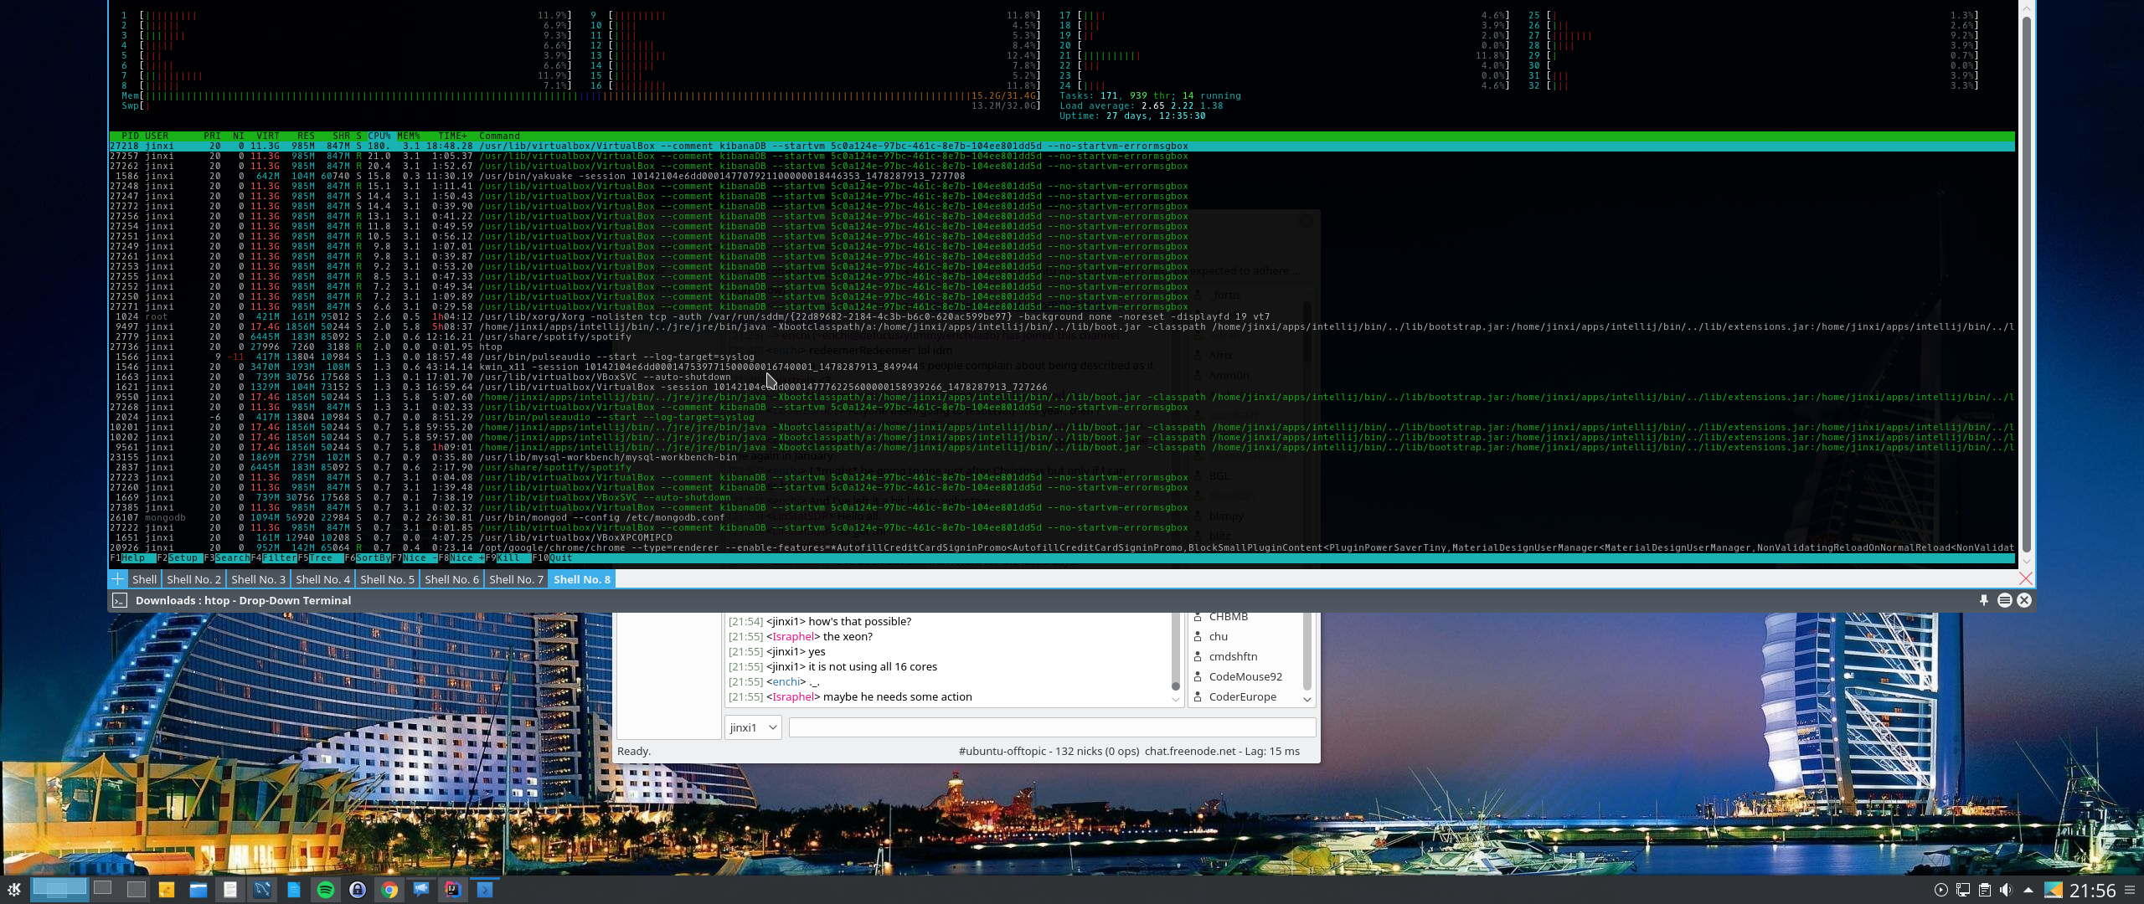Image resolution: width=2144 pixels, height=904 pixels.
Task: Click the Command column header in htop
Action: click(x=499, y=136)
